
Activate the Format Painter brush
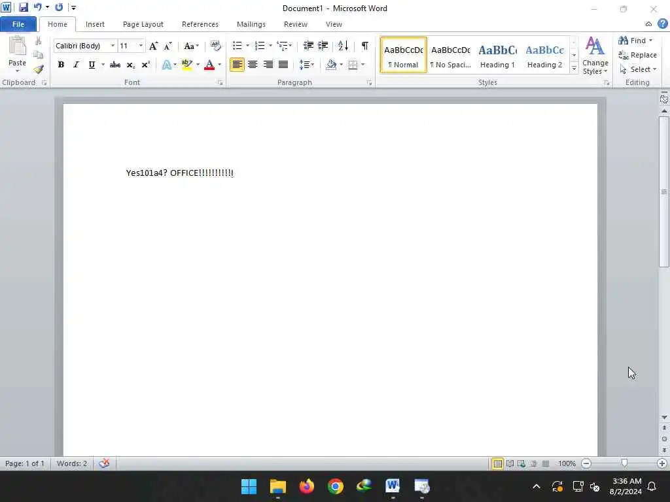coord(39,69)
